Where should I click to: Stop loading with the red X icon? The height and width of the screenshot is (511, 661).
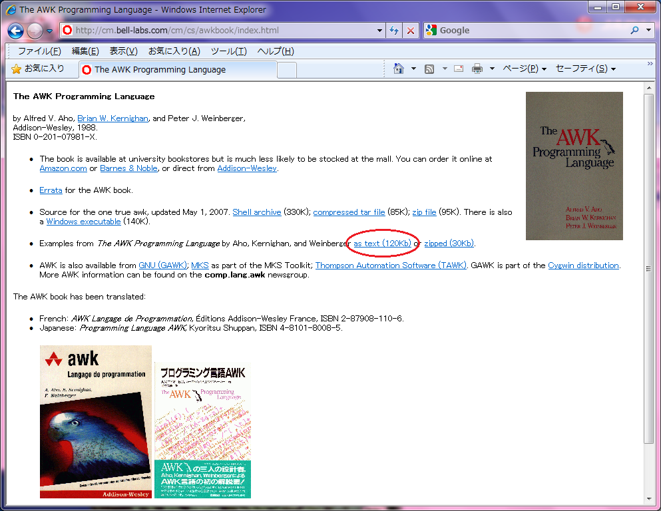[411, 31]
